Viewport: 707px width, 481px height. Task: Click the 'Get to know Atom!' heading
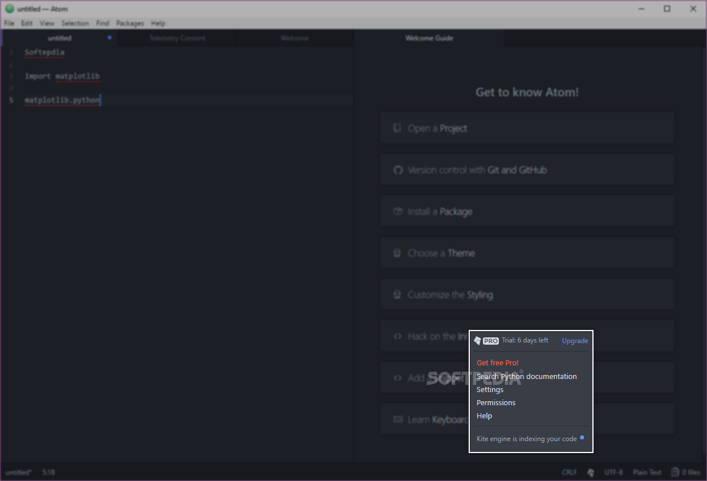point(527,92)
